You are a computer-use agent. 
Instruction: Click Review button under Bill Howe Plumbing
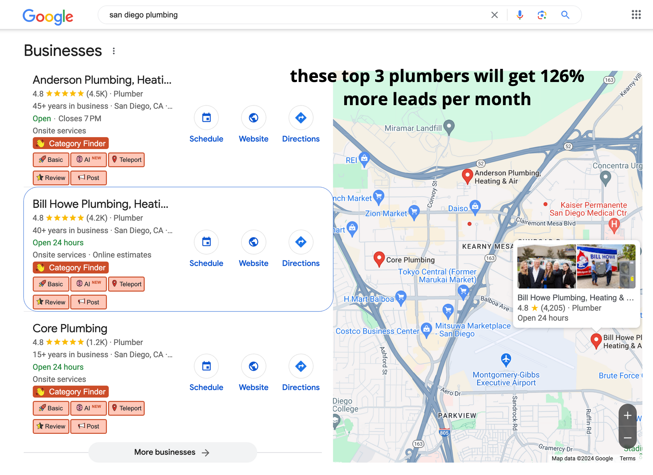[51, 302]
